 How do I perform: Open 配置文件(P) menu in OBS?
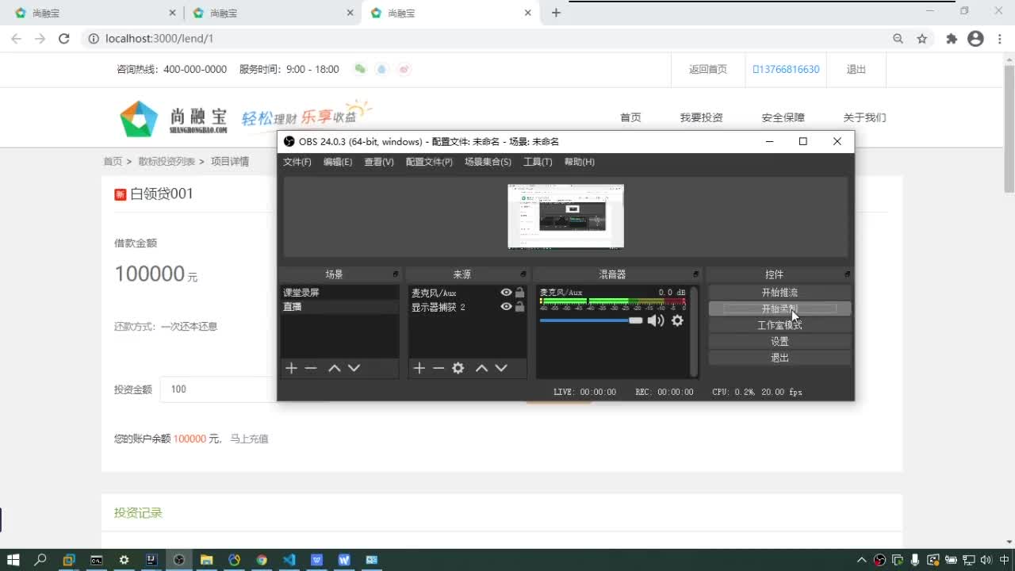429,162
